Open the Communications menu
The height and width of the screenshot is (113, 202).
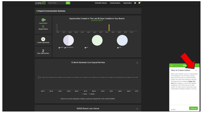pyautogui.click(x=115, y=3)
